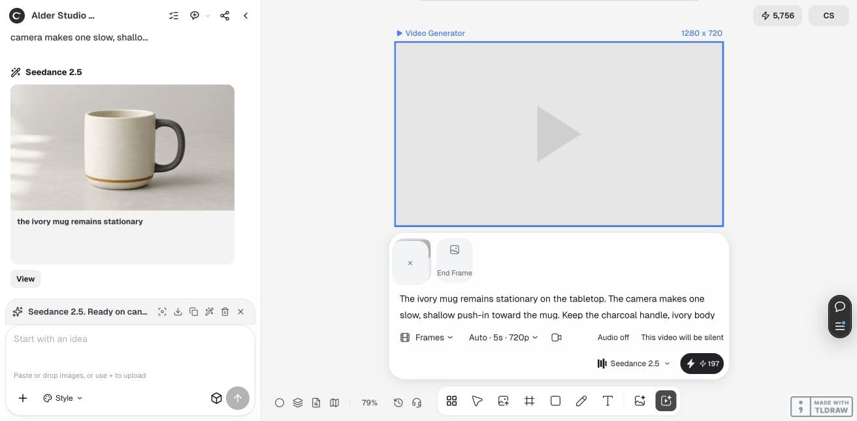Click the magic wand icon in Seedance bar

pyautogui.click(x=209, y=312)
